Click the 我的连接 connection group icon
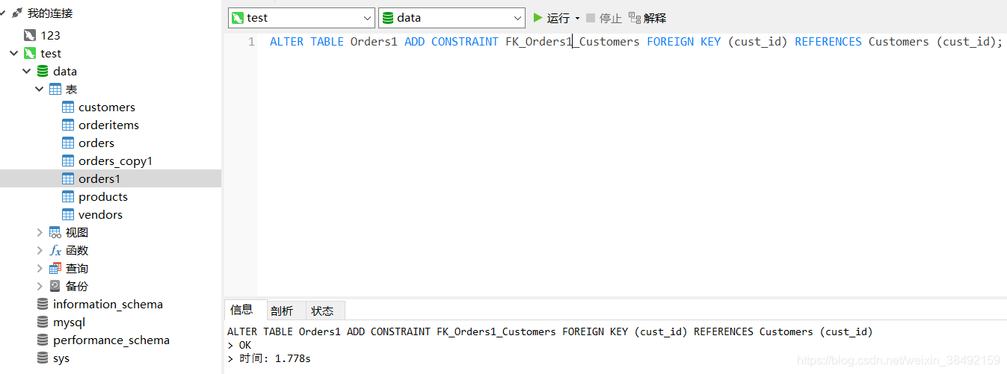 17,13
